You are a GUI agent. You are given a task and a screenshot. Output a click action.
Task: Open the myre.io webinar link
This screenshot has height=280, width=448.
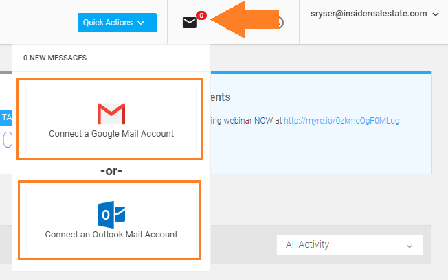341,121
